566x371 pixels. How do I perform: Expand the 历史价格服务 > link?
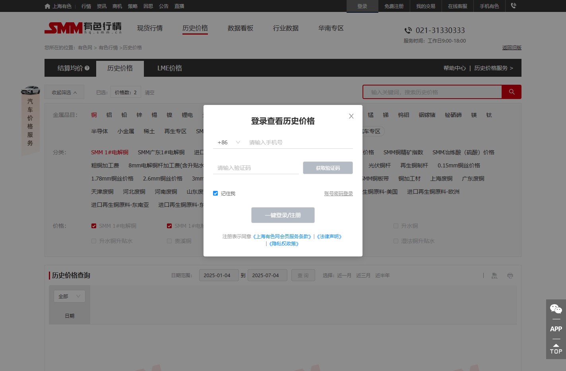pos(494,68)
